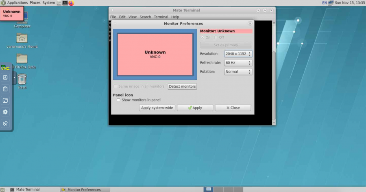Click the pink Unknown monitor preview
The width and height of the screenshot is (366, 192).
click(155, 54)
